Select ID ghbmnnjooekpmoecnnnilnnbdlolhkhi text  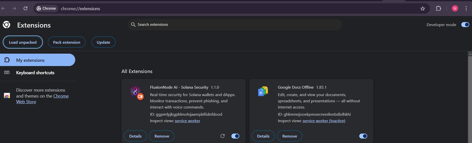[314, 114]
